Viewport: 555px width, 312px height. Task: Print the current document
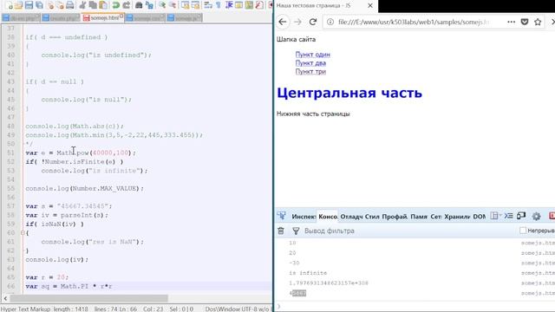tap(70, 5)
